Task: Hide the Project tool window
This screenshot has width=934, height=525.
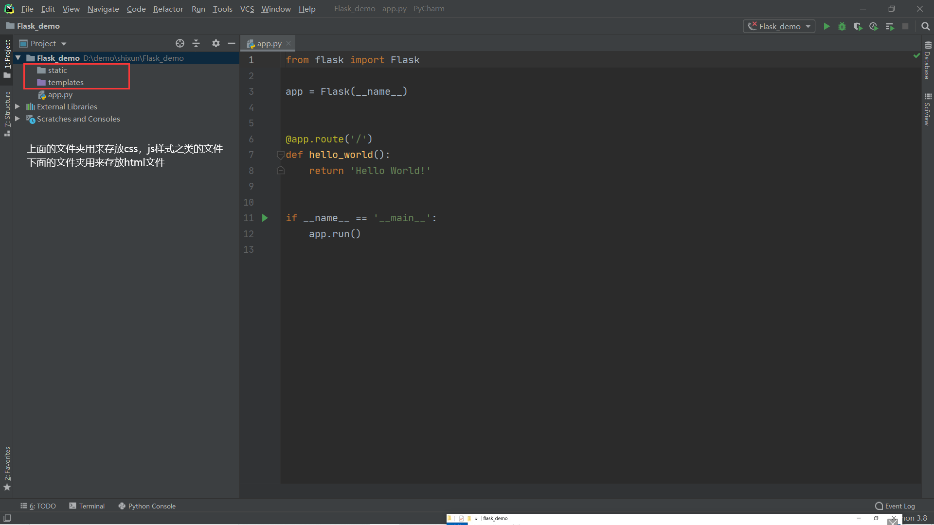Action: click(232, 43)
